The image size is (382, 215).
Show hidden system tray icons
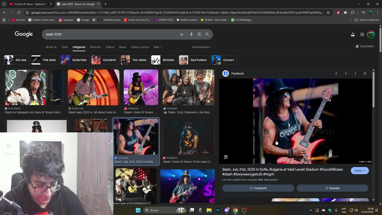[x=310, y=210]
